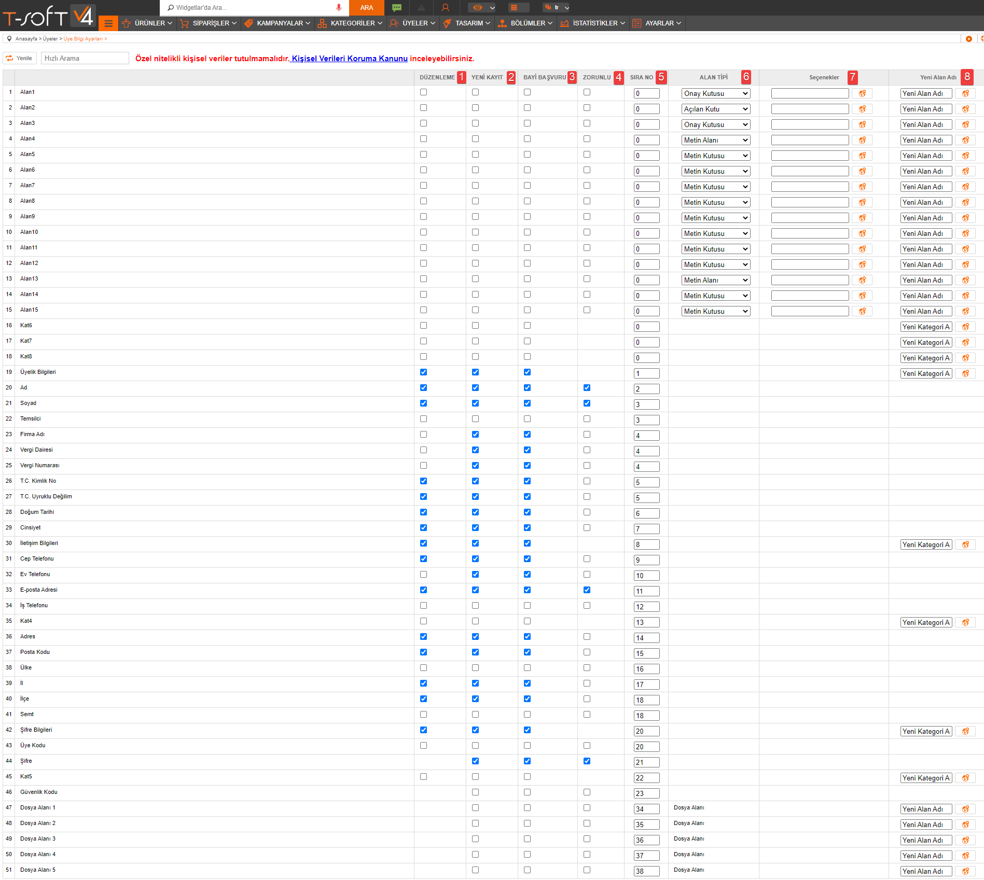Open Alan Tipi dropdown for Alan1

point(716,93)
